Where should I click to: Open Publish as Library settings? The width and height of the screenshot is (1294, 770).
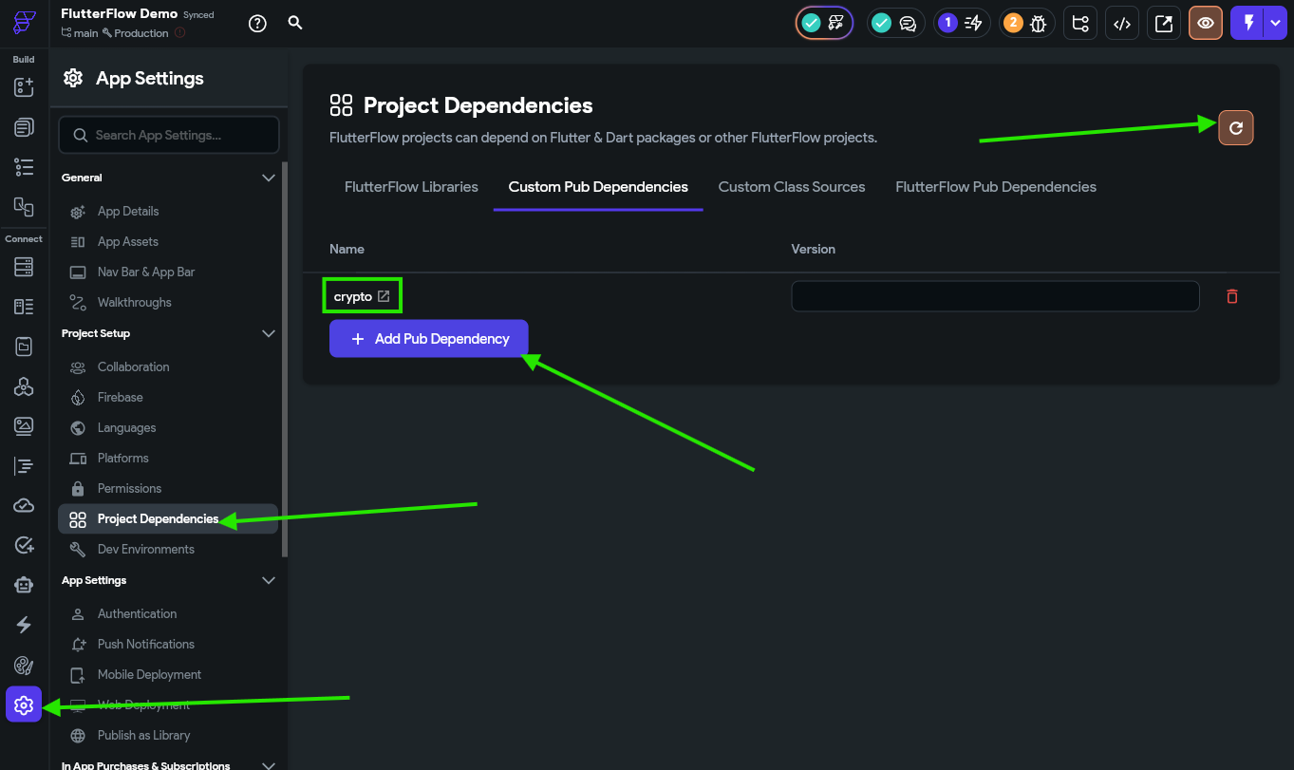pos(170,735)
